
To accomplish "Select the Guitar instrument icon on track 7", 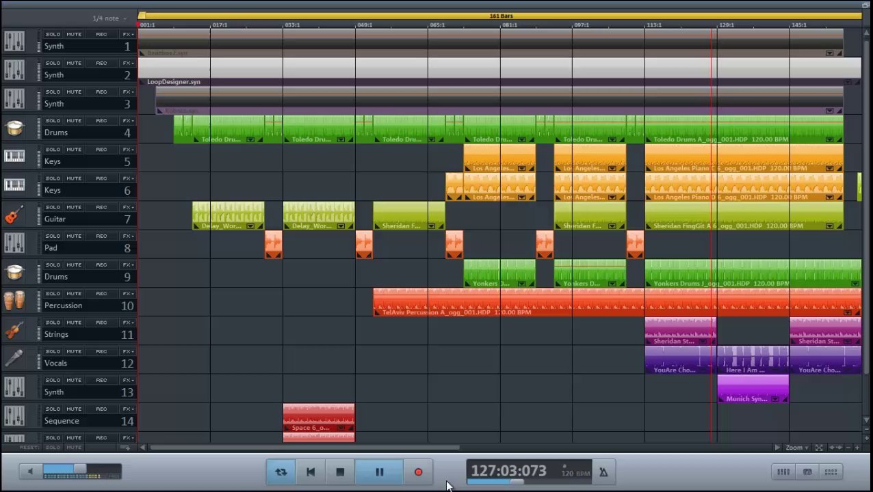I will point(14,215).
